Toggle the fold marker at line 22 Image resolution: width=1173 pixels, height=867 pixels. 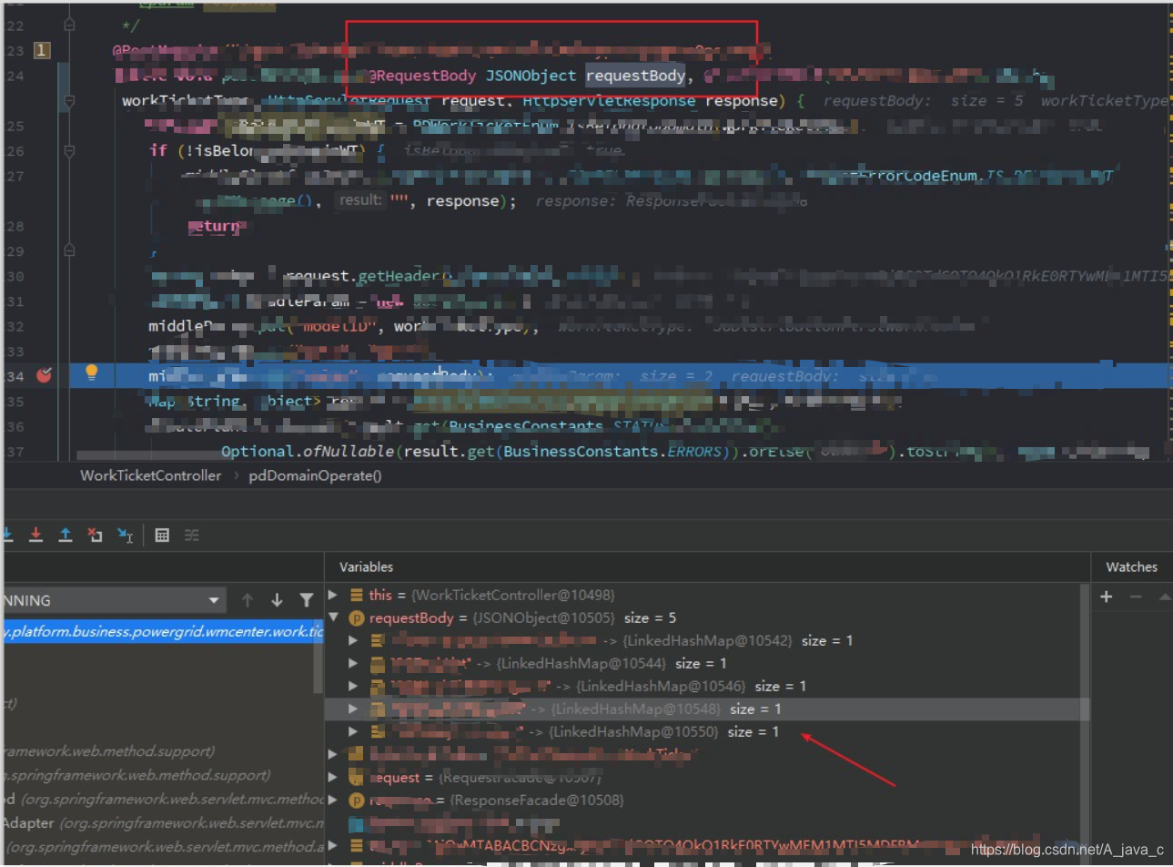pyautogui.click(x=69, y=25)
